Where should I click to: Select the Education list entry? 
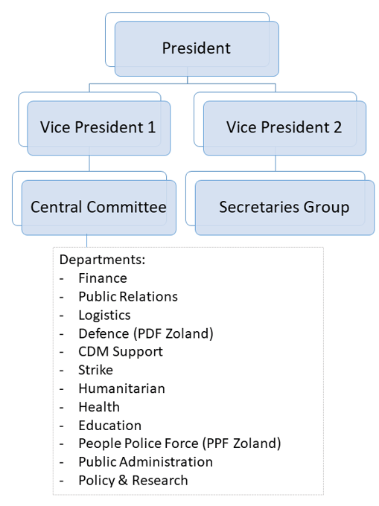[109, 426]
